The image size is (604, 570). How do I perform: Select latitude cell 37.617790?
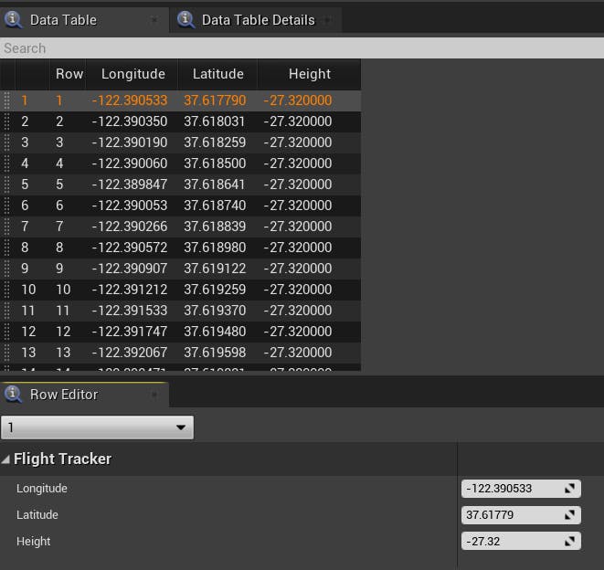tap(215, 100)
